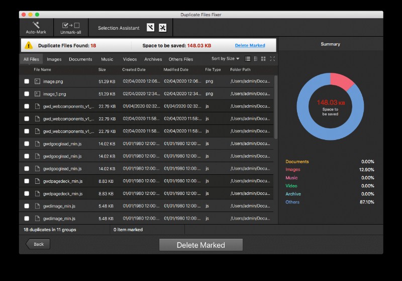Click the fullscreen expand icon

tap(272, 59)
